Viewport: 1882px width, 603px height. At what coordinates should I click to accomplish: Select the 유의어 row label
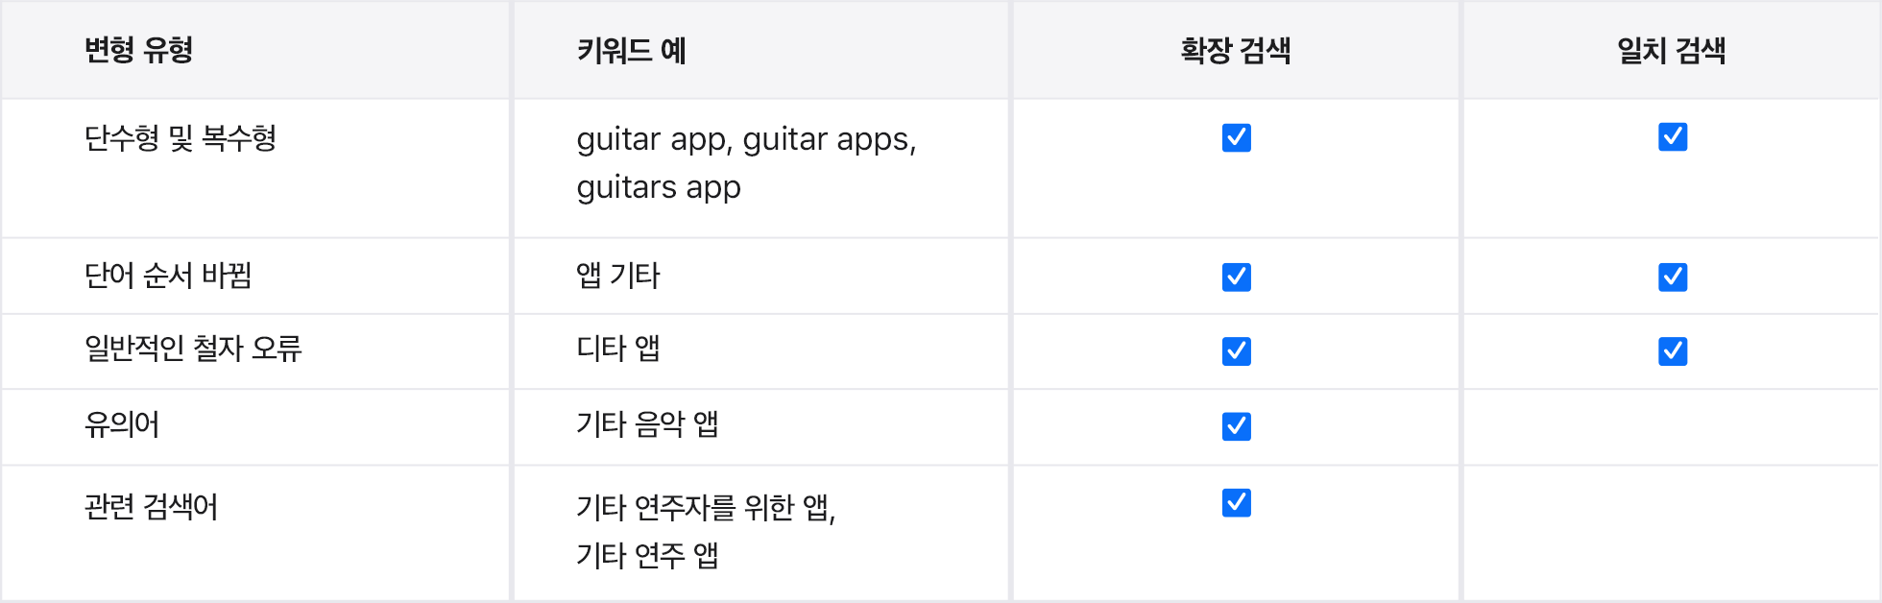pos(122,424)
